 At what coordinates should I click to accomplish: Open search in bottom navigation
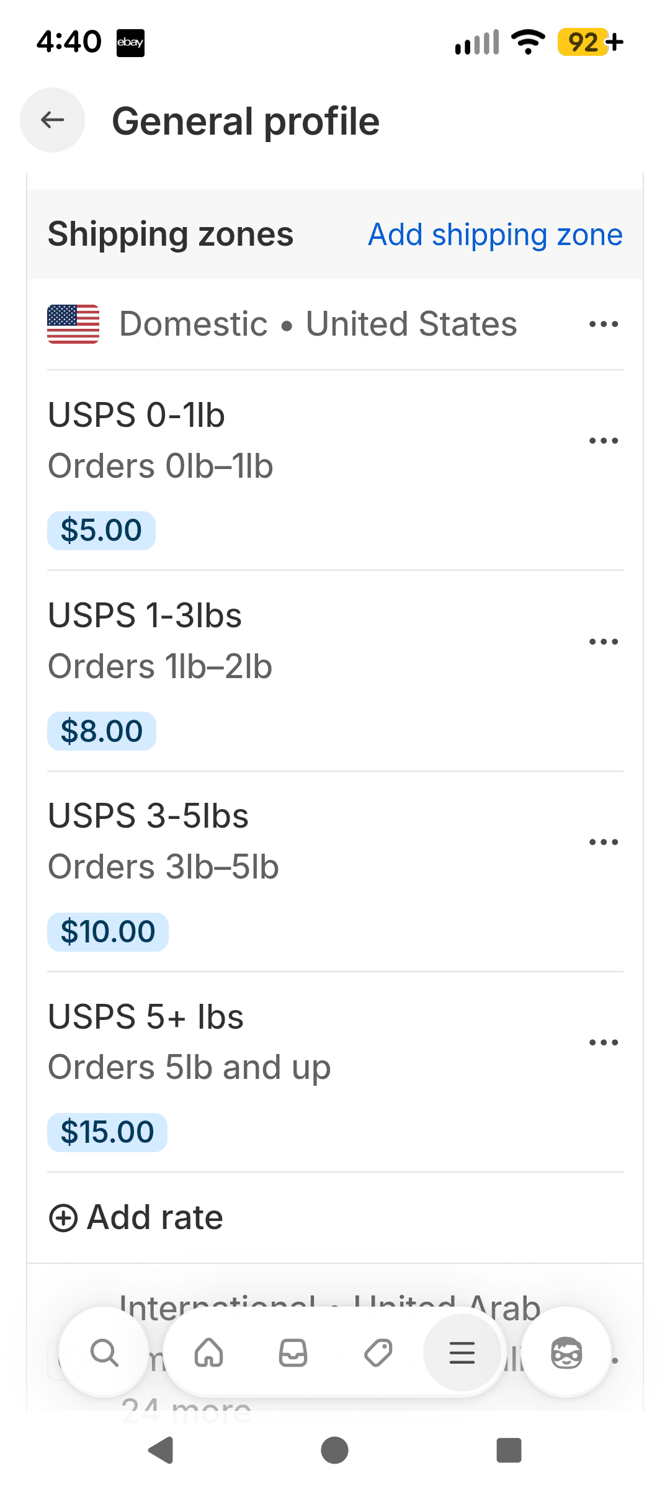104,1353
